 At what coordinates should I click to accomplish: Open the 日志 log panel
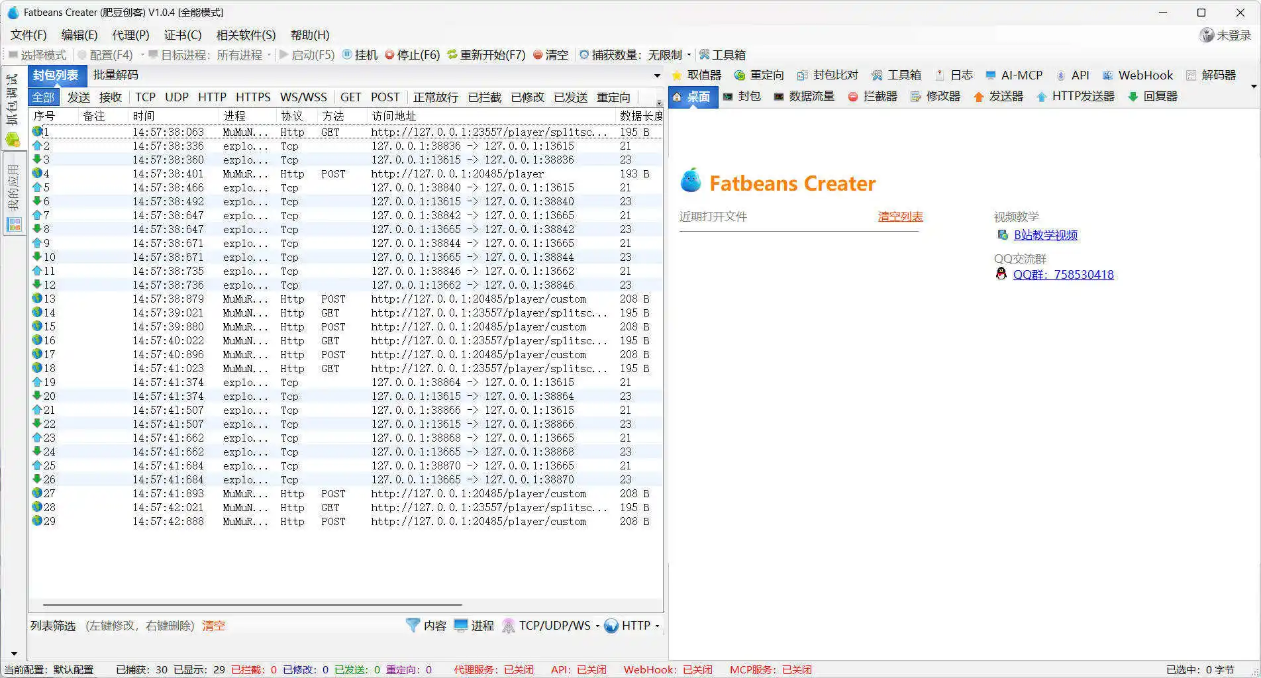point(954,75)
